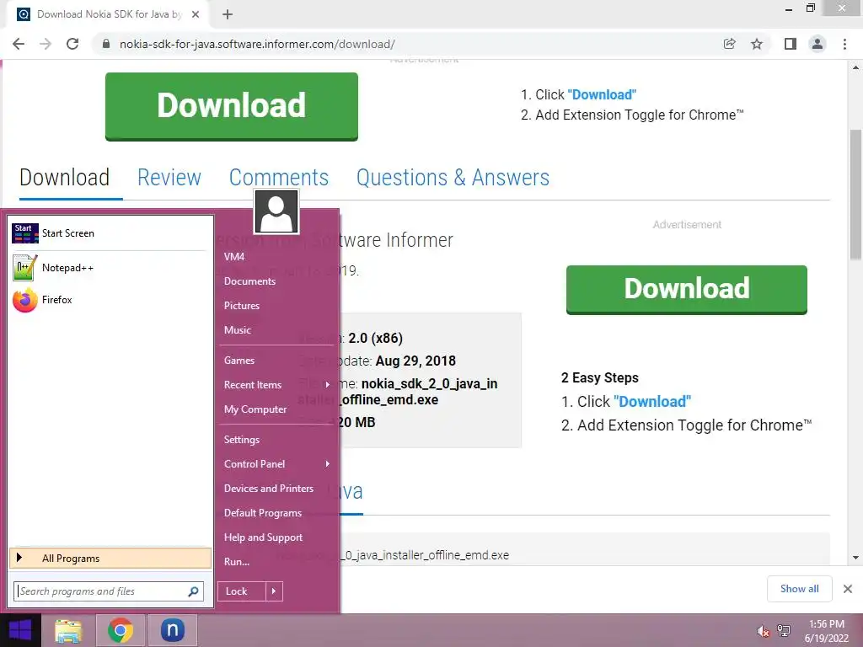Click the Lock button in Start menu
This screenshot has height=647, width=863.
click(242, 591)
